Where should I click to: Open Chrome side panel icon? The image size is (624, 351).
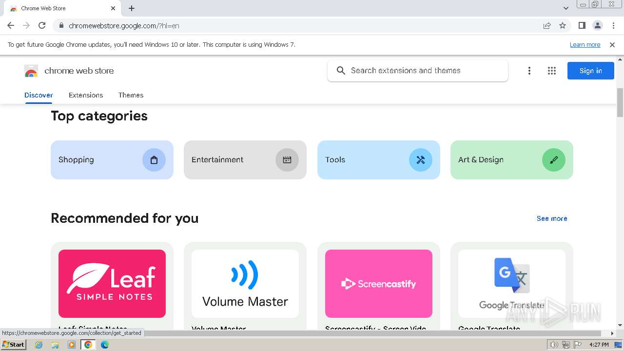point(582,25)
